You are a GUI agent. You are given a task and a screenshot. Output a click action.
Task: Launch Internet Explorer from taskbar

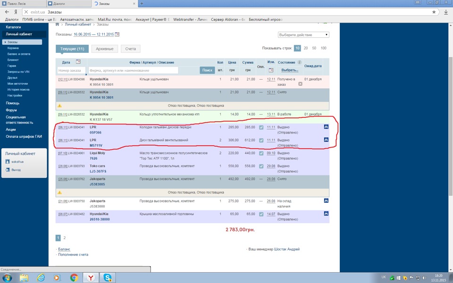click(x=41, y=278)
